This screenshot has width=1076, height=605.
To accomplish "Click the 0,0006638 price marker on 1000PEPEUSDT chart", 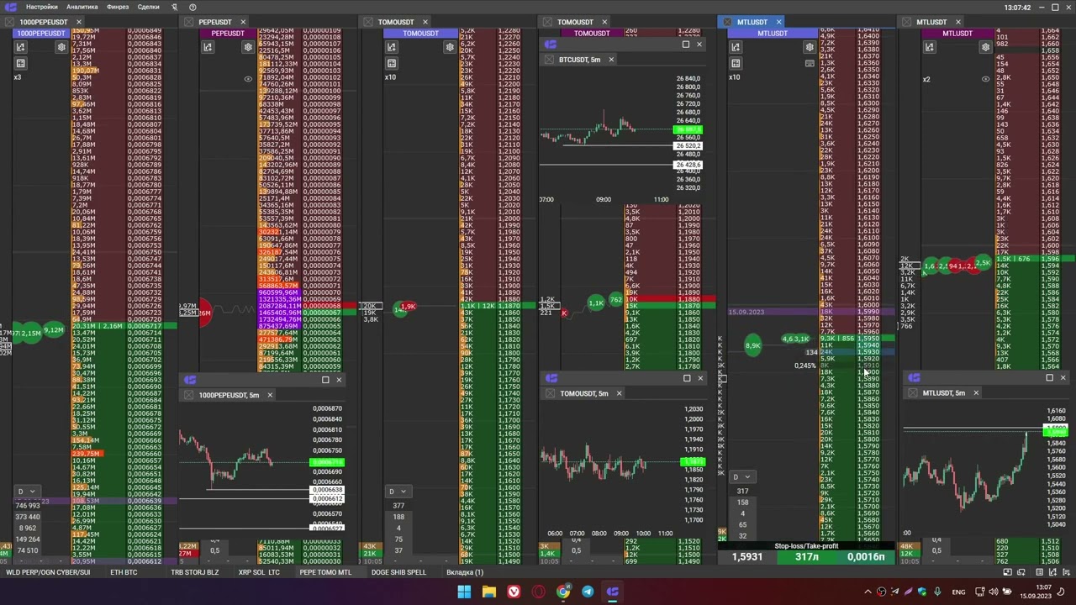I will click(x=327, y=490).
